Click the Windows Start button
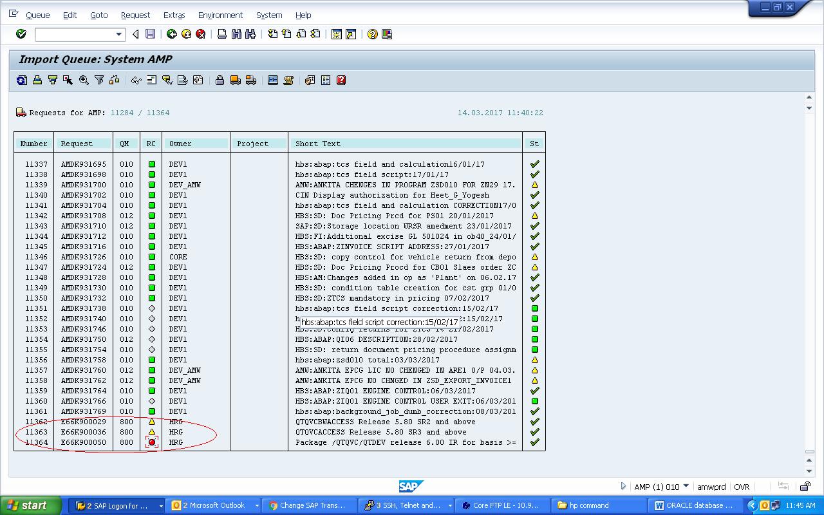 (30, 505)
